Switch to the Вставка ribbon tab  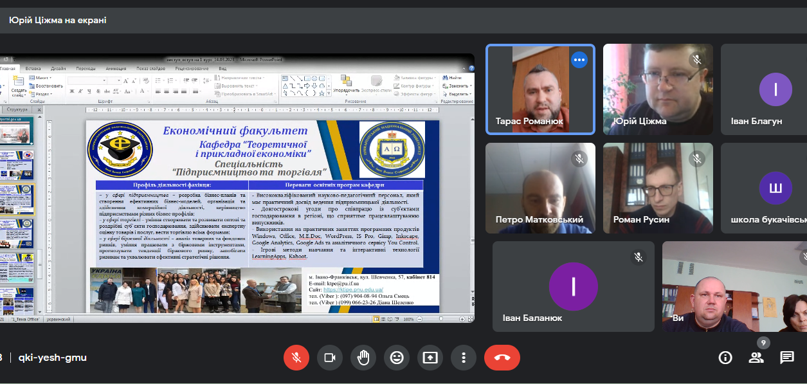click(x=33, y=68)
